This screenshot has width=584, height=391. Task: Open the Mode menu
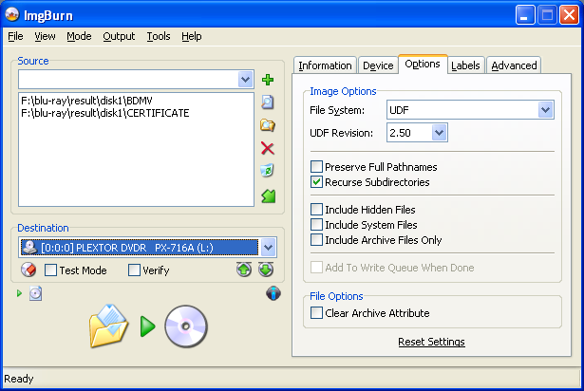[79, 36]
